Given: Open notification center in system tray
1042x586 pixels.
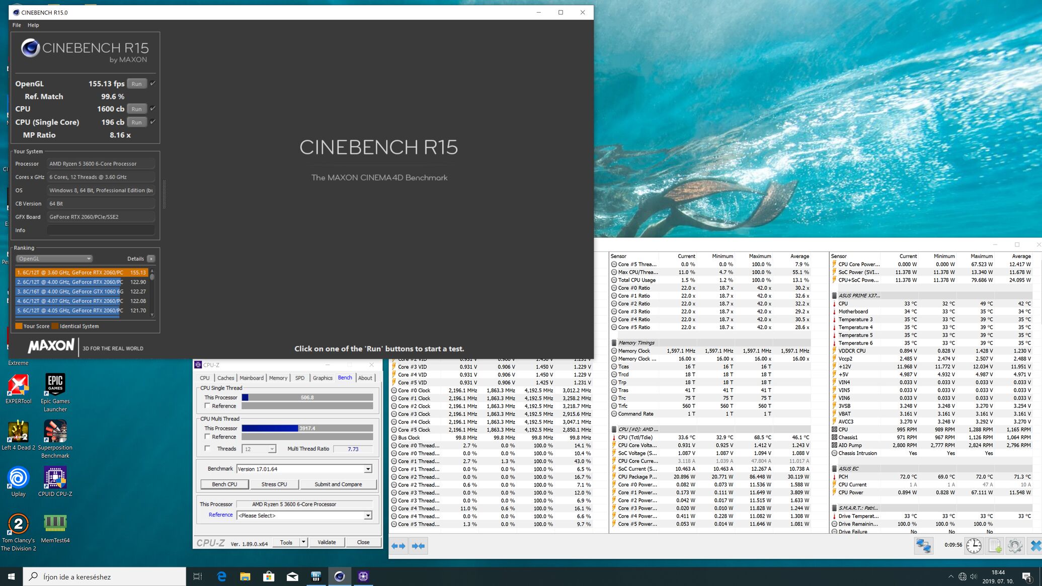Looking at the screenshot, I should 1026,576.
